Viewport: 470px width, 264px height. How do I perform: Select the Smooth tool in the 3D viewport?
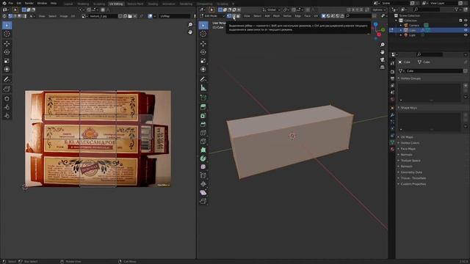click(203, 166)
